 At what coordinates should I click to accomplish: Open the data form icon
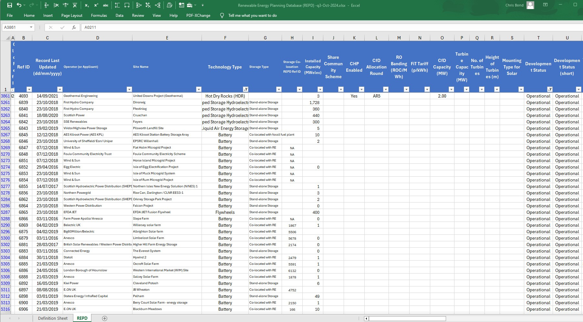click(181, 5)
